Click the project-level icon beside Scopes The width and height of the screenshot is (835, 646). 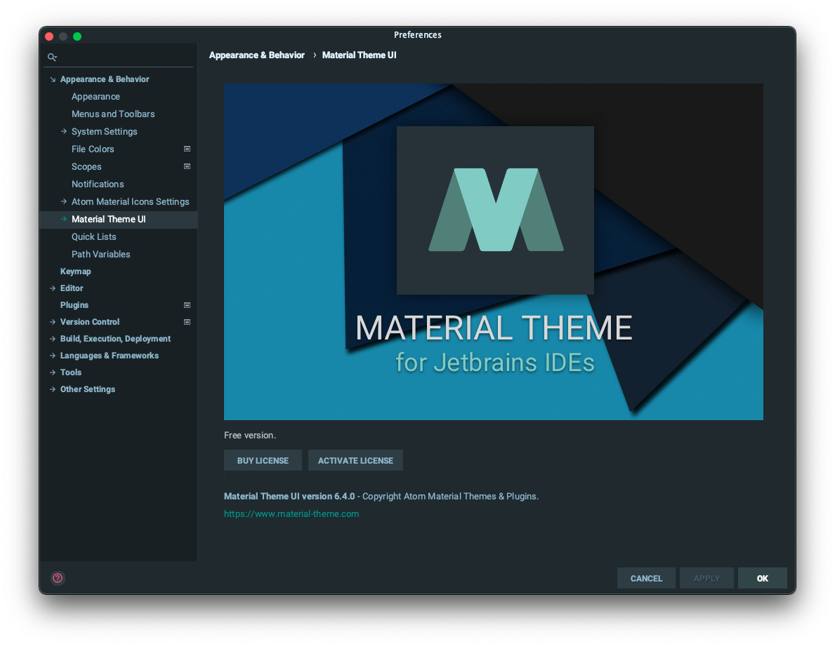pyautogui.click(x=187, y=166)
